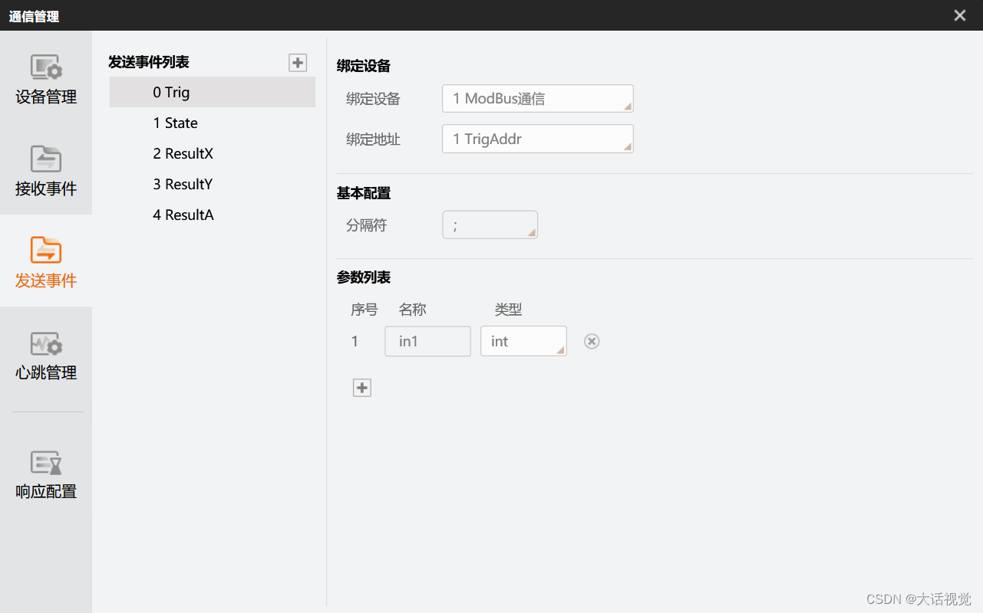Open the 响应配置 response configuration icon
Image resolution: width=983 pixels, height=613 pixels.
pyautogui.click(x=46, y=462)
